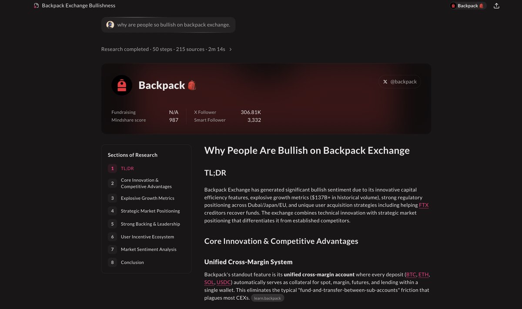Click the Fundraising N/A value
The width and height of the screenshot is (522, 309).
pos(174,112)
